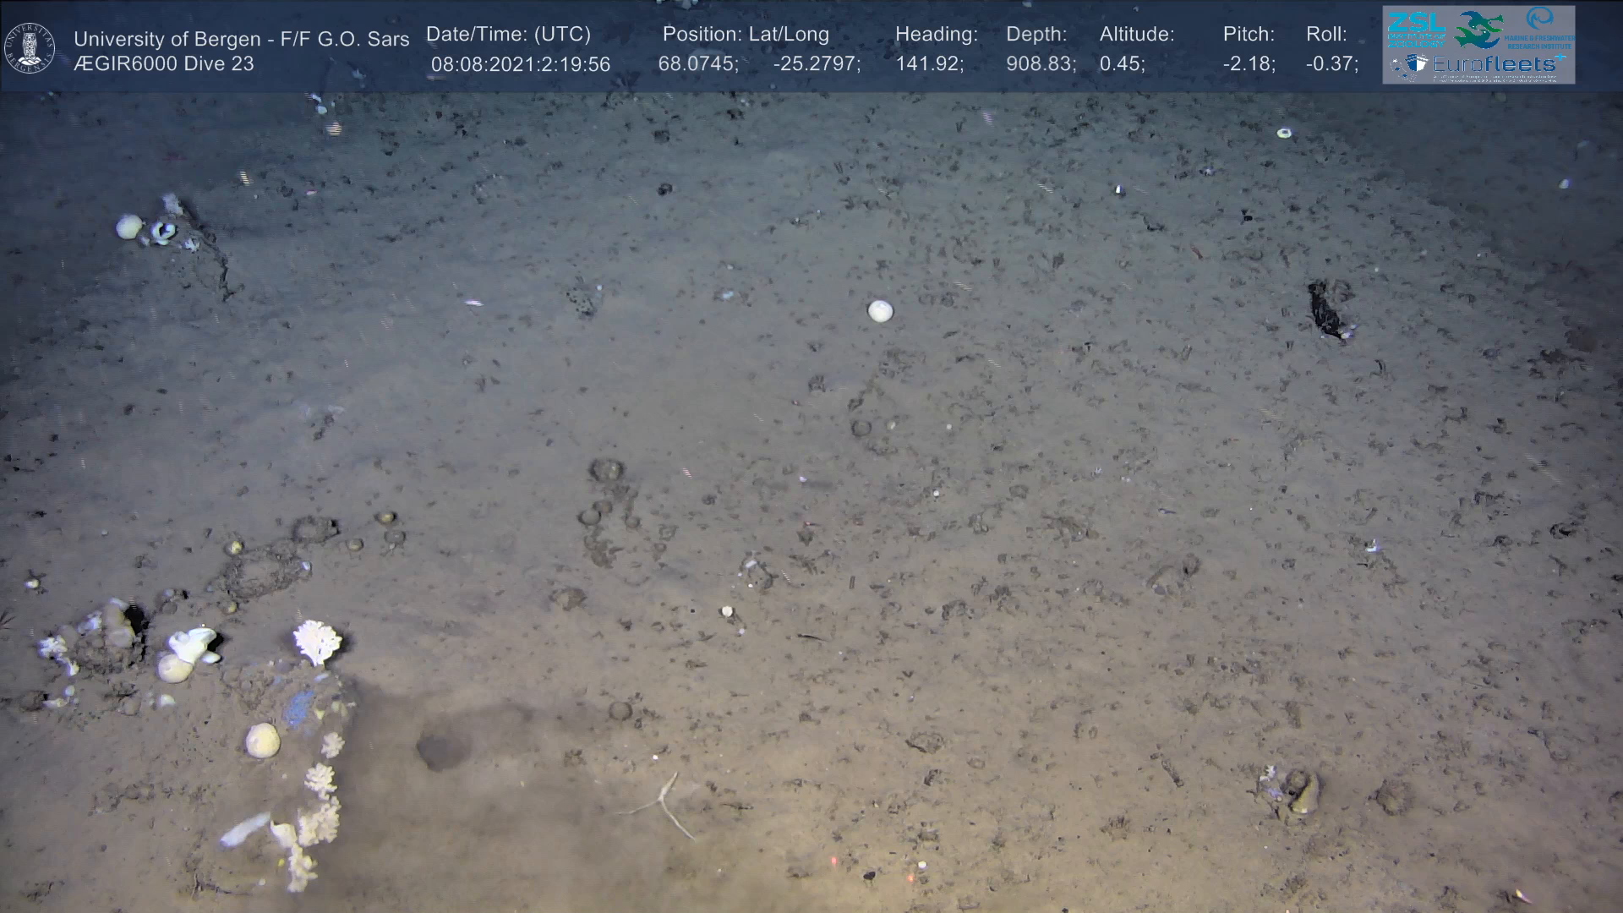Click the University of Bergen crest logo
This screenshot has width=1623, height=913.
(x=30, y=47)
